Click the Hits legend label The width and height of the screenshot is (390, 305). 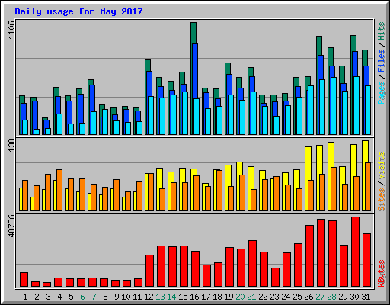pos(382,31)
